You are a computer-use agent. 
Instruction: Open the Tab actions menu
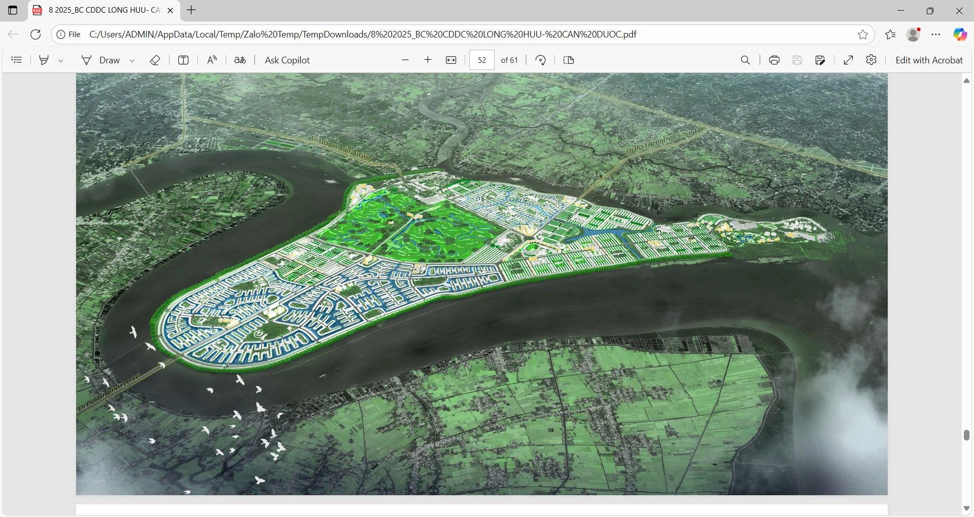coord(13,10)
